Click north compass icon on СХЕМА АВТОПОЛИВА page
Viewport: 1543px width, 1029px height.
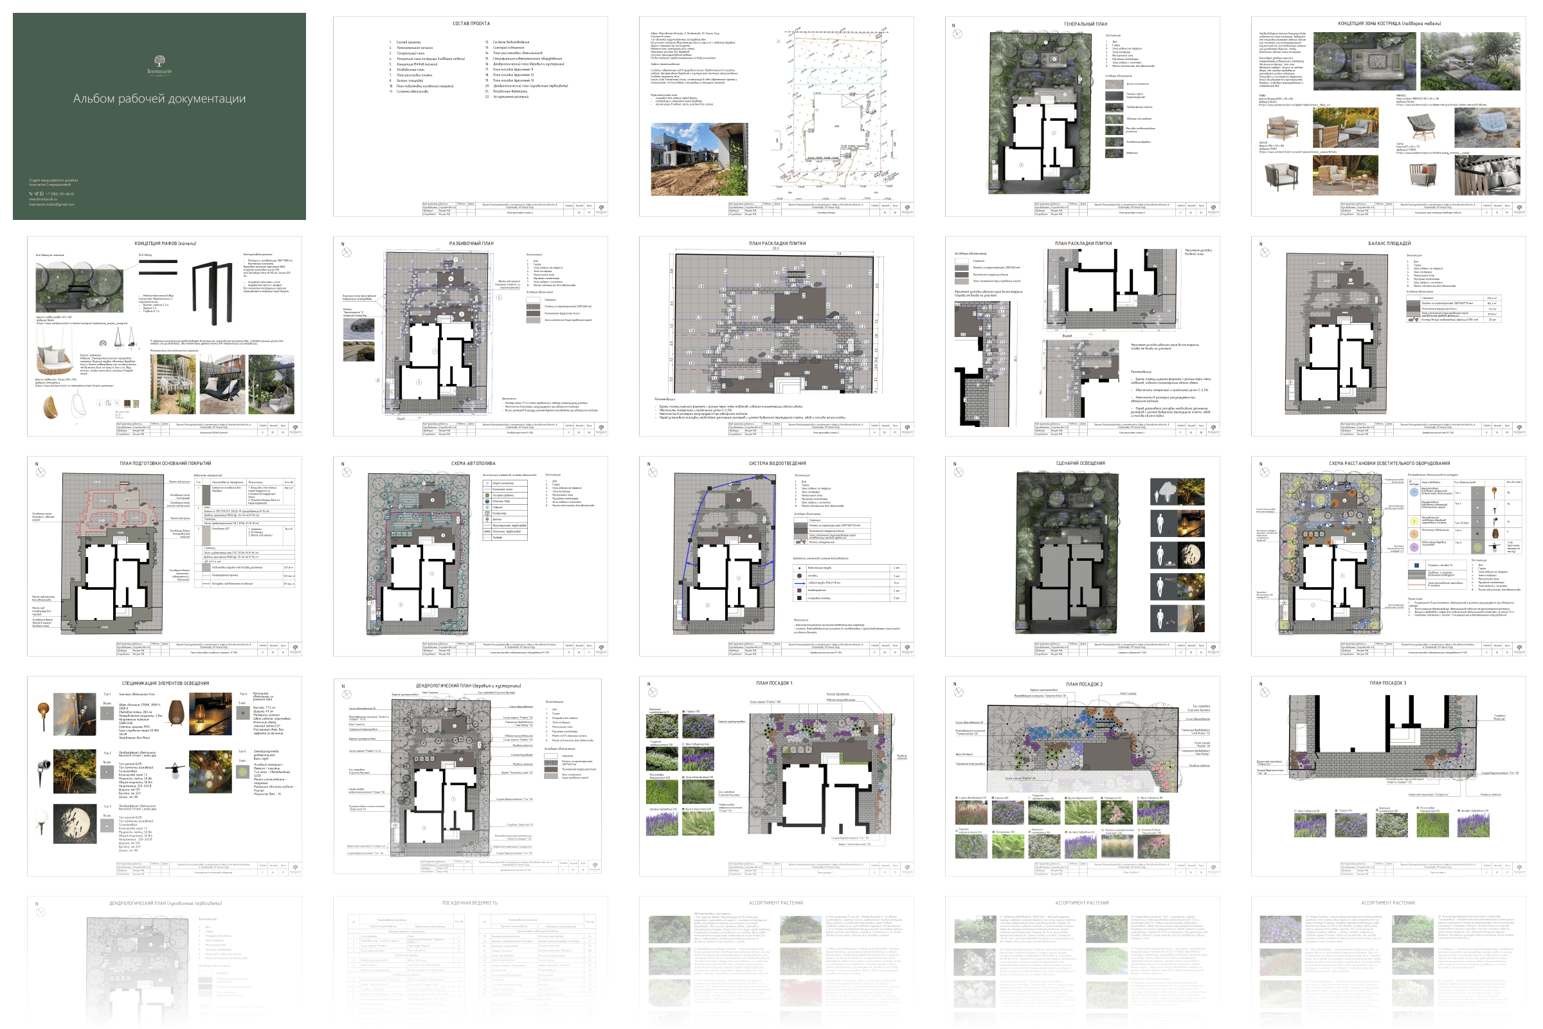[x=347, y=473]
